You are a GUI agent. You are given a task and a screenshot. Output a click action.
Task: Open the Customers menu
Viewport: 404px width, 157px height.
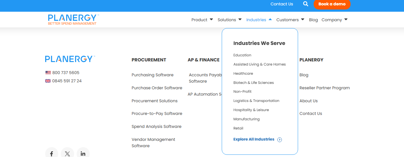[x=288, y=20]
